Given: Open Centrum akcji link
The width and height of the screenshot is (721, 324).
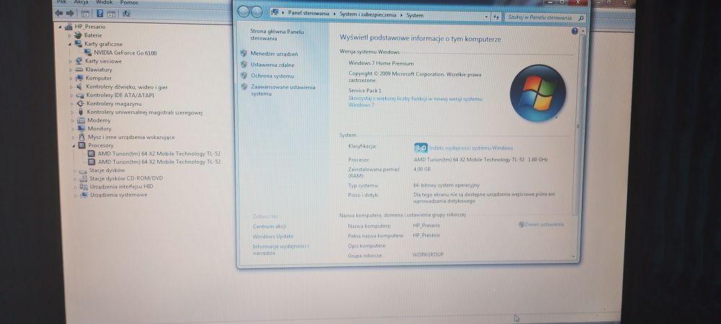Looking at the screenshot, I should pyautogui.click(x=270, y=227).
